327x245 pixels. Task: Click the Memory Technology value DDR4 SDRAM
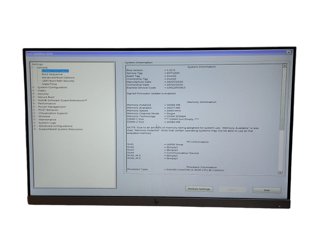coord(176,116)
